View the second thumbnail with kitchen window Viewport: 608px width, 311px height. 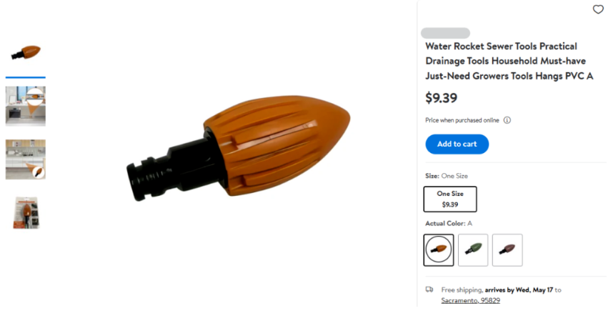point(26,105)
